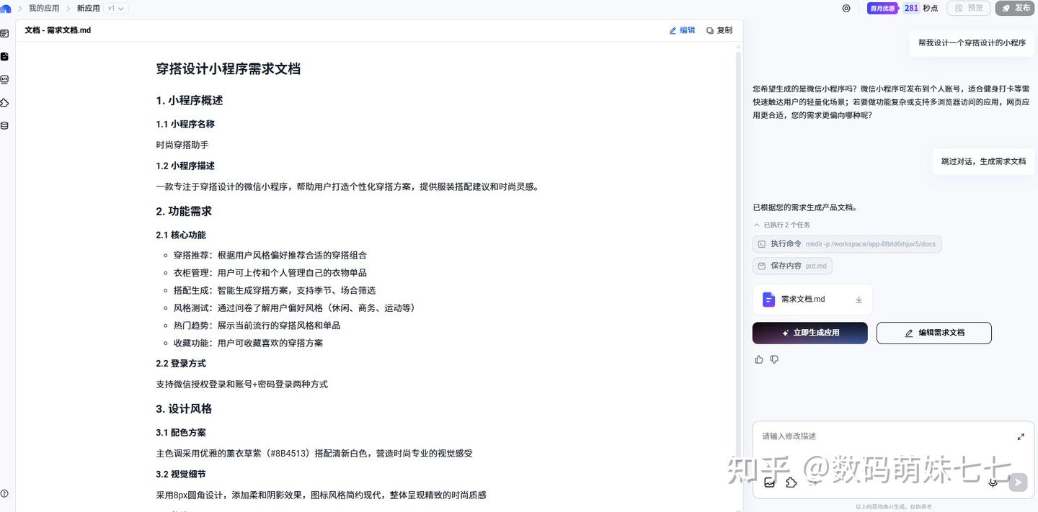Thumbs up the AI generated document
The width and height of the screenshot is (1038, 512).
point(758,359)
